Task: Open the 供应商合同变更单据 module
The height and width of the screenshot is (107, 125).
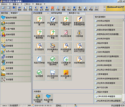Action: 53,21
